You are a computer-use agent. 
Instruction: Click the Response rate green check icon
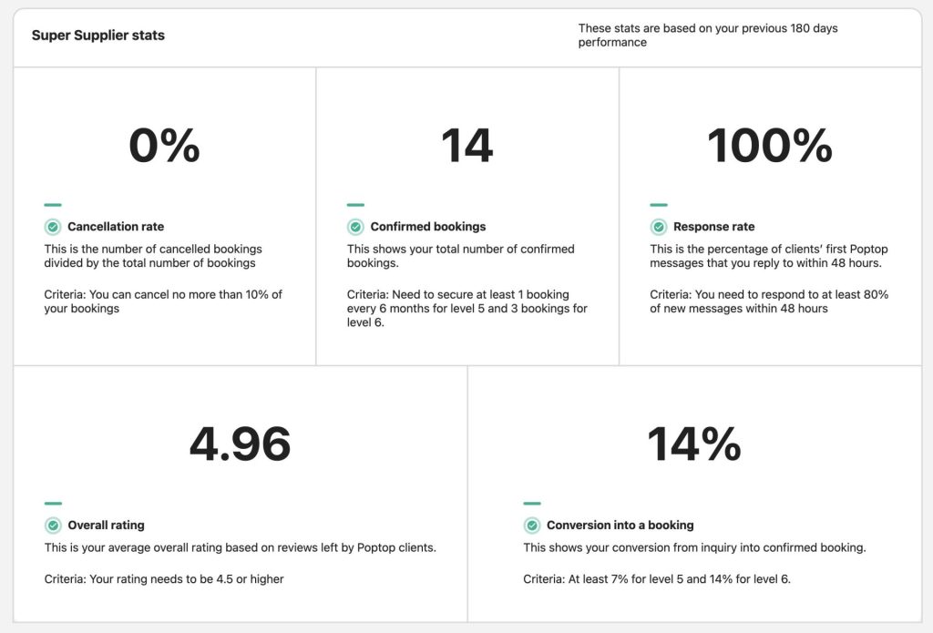(658, 227)
